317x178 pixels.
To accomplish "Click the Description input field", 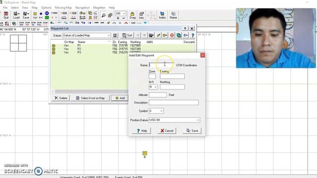I will click(174, 102).
